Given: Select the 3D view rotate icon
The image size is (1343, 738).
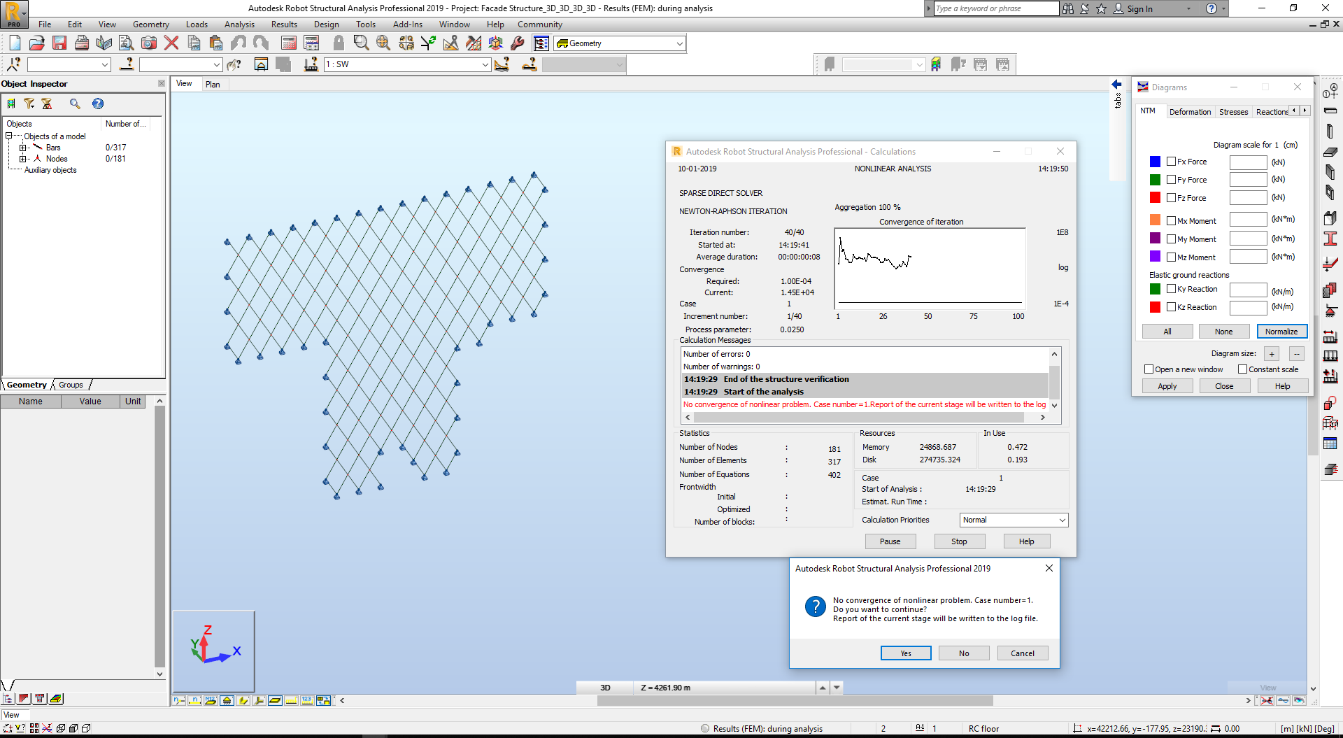Looking at the screenshot, I should click(x=496, y=43).
